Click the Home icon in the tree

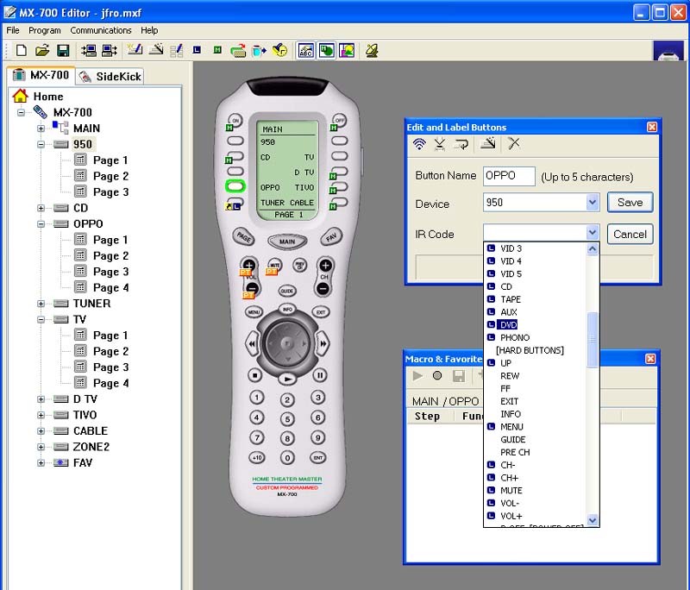20,96
